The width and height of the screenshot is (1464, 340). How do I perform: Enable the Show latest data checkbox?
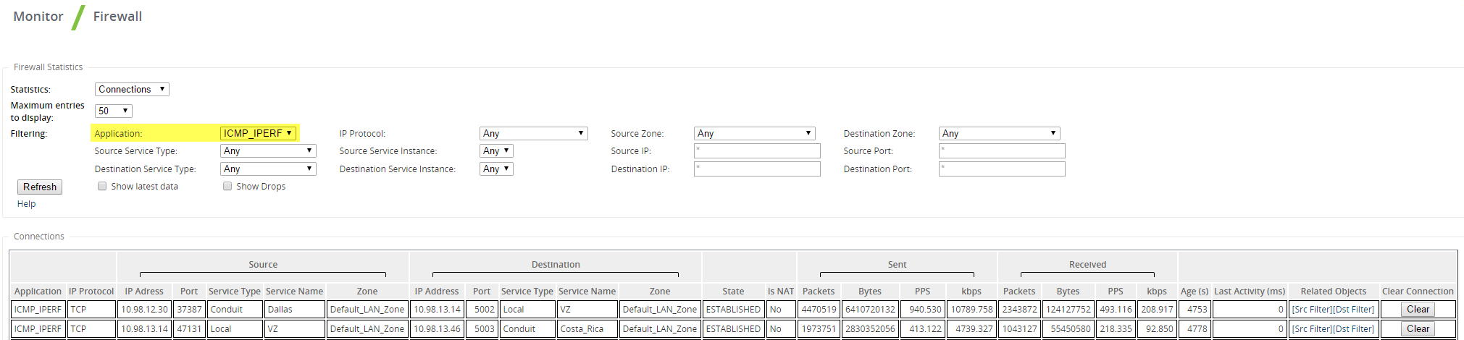102,186
